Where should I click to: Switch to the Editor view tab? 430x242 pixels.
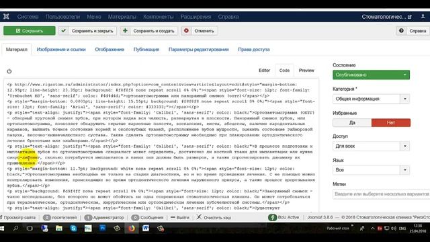pyautogui.click(x=264, y=70)
